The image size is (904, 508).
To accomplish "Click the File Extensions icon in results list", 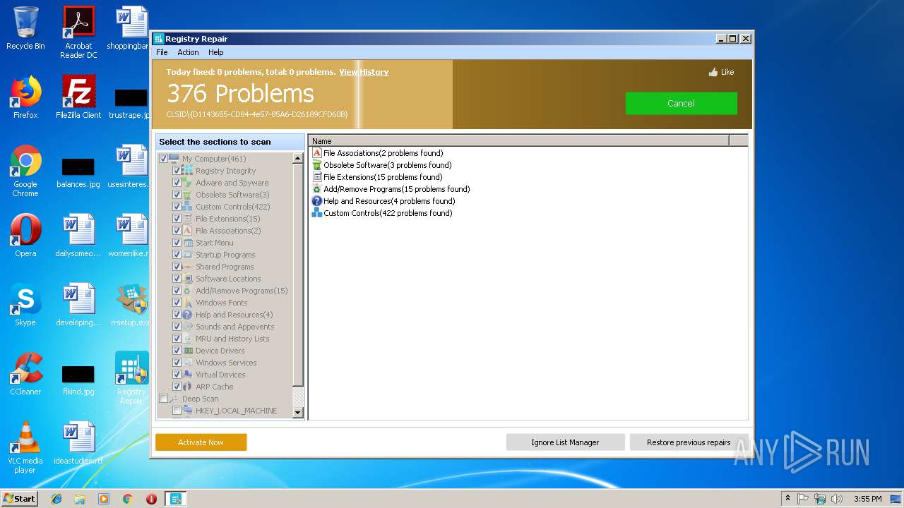I will [317, 177].
